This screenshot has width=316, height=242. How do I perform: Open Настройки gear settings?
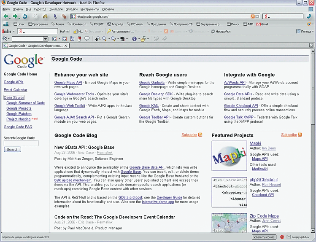[x=221, y=32]
